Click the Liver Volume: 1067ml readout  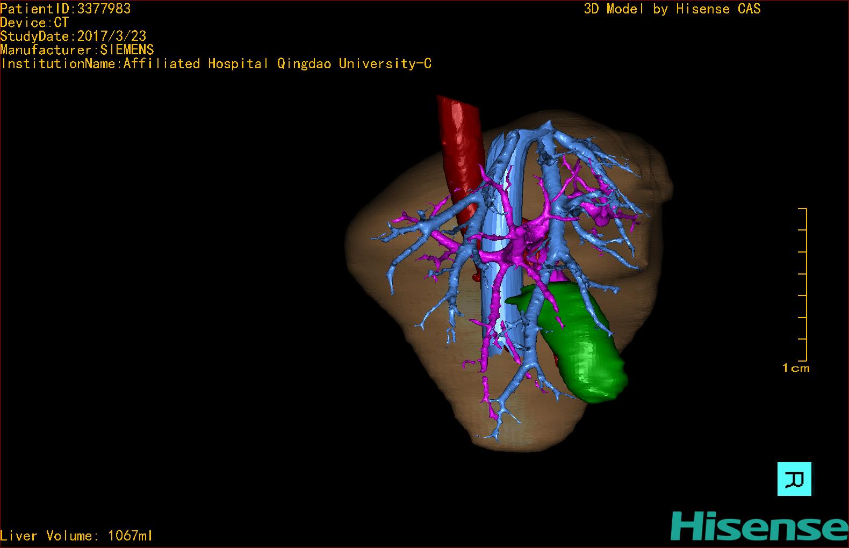(76, 536)
